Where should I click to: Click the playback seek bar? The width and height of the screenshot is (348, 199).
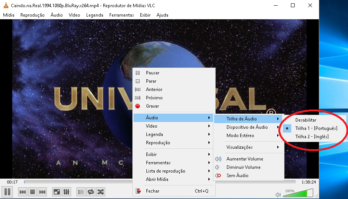(x=160, y=182)
